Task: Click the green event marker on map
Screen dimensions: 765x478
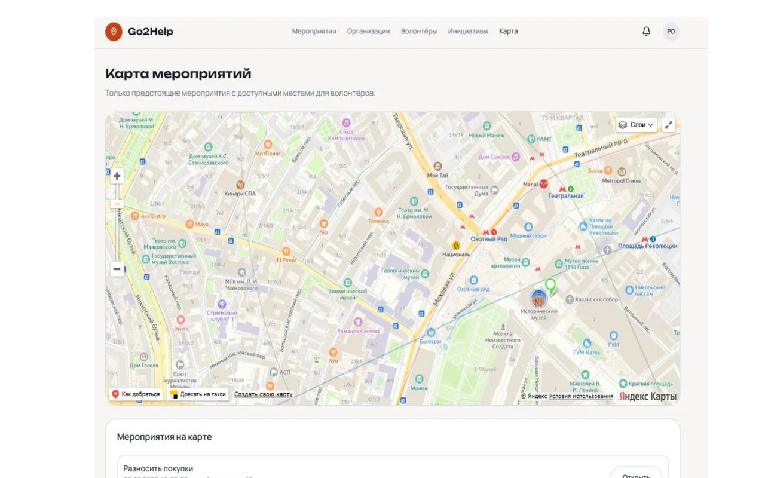Action: [x=550, y=287]
